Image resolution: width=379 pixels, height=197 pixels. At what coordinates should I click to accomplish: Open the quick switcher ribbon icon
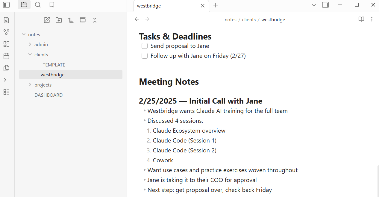click(x=6, y=20)
